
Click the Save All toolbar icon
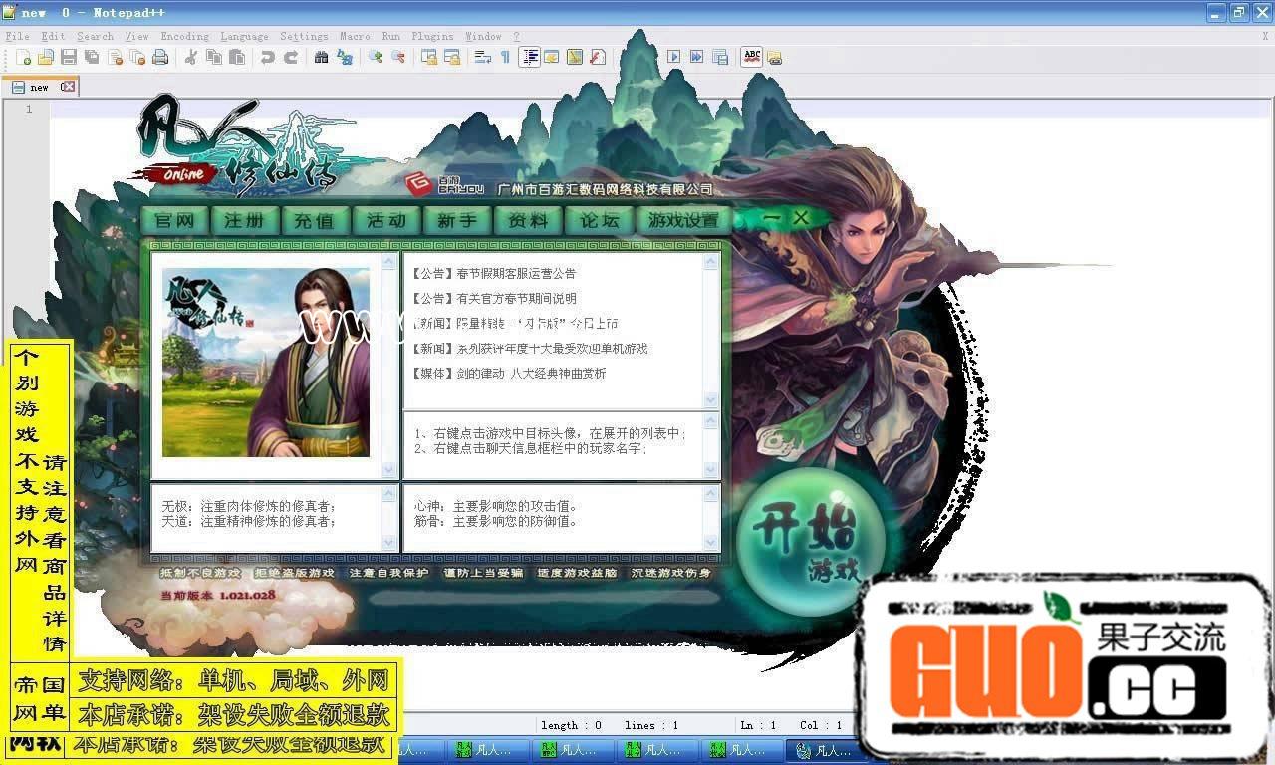(x=92, y=57)
